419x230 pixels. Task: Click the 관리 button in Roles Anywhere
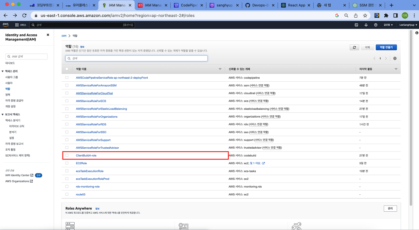(390, 208)
